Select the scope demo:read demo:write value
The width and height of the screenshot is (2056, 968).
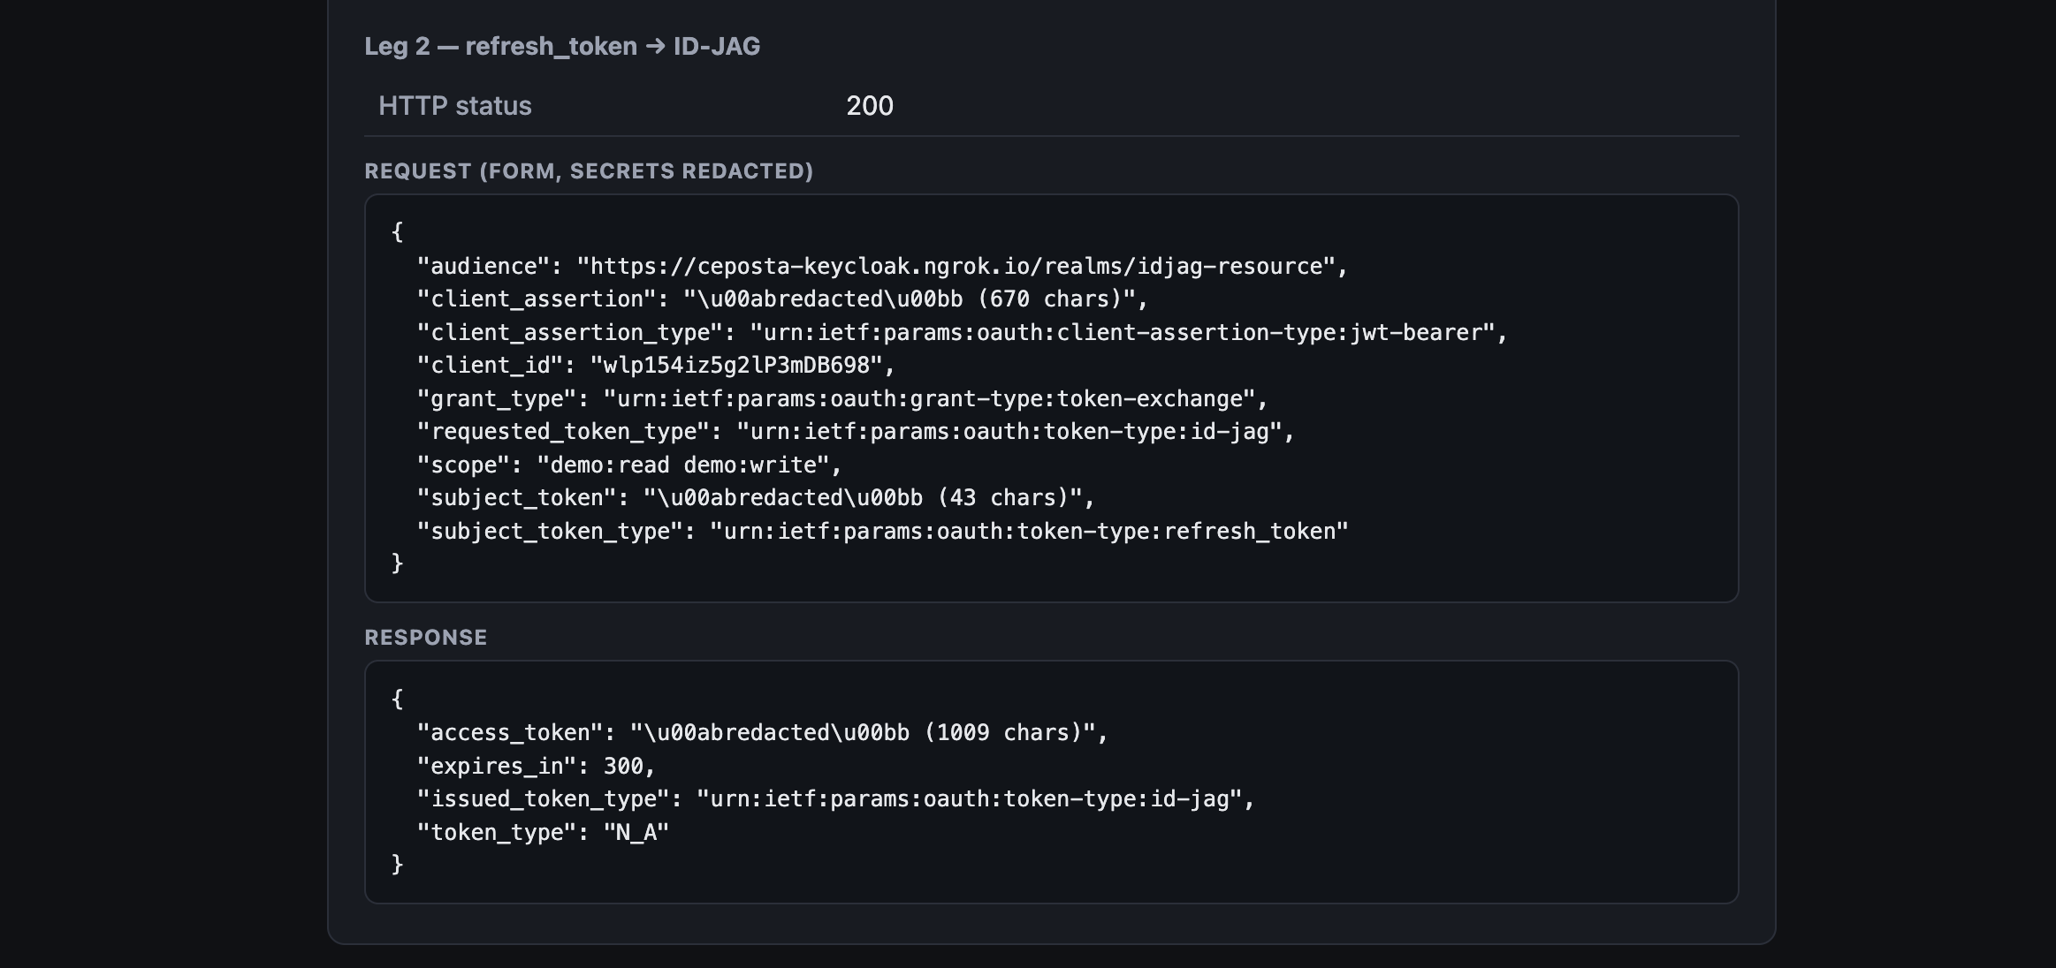click(x=683, y=465)
